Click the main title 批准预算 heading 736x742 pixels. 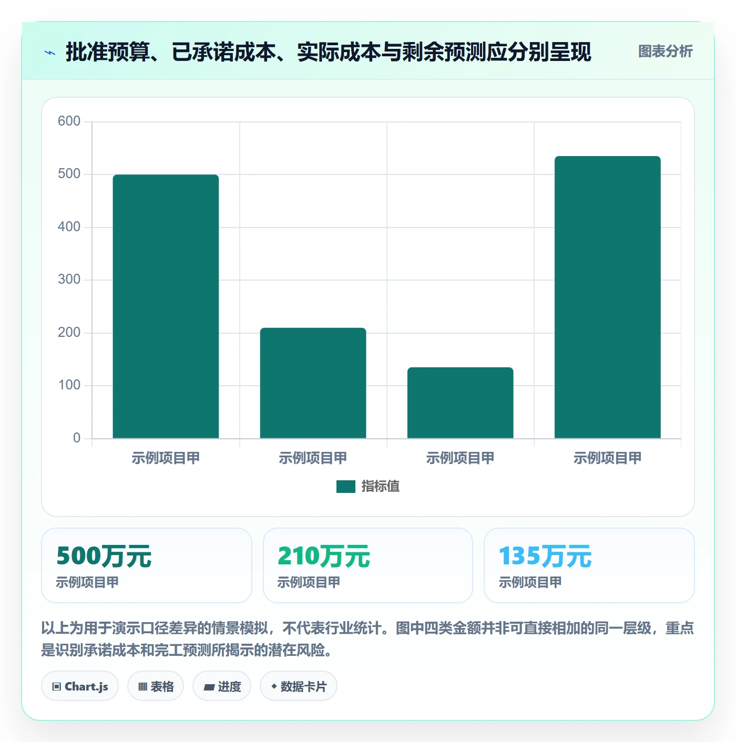click(x=329, y=52)
